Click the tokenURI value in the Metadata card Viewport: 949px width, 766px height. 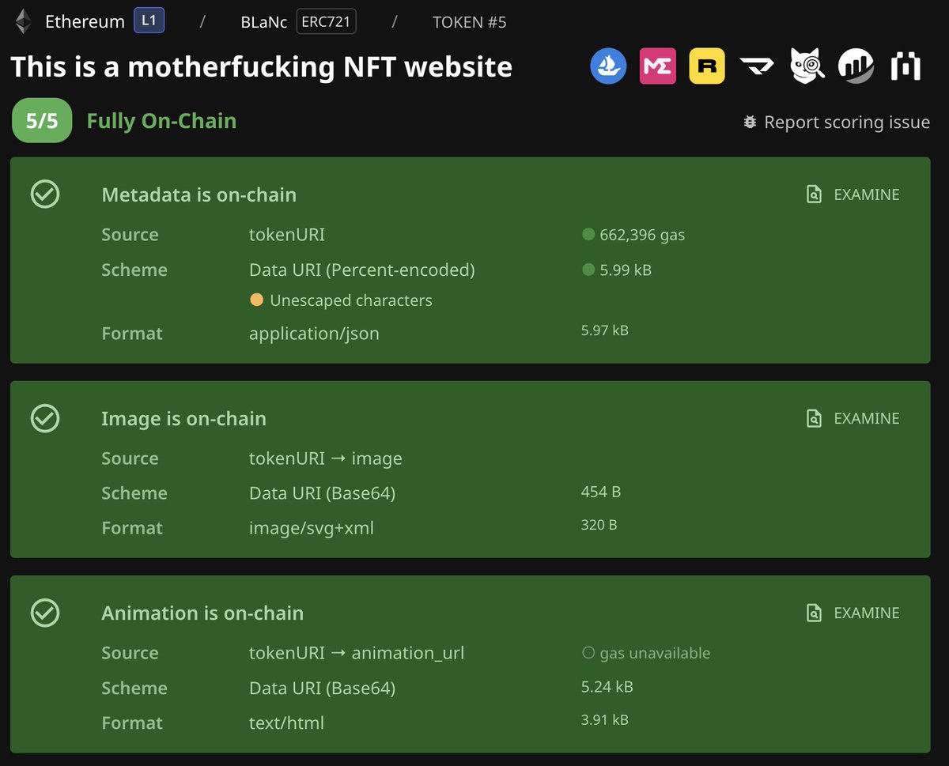(287, 235)
